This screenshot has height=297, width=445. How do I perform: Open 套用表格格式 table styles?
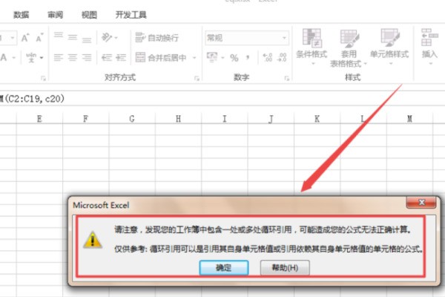[349, 48]
